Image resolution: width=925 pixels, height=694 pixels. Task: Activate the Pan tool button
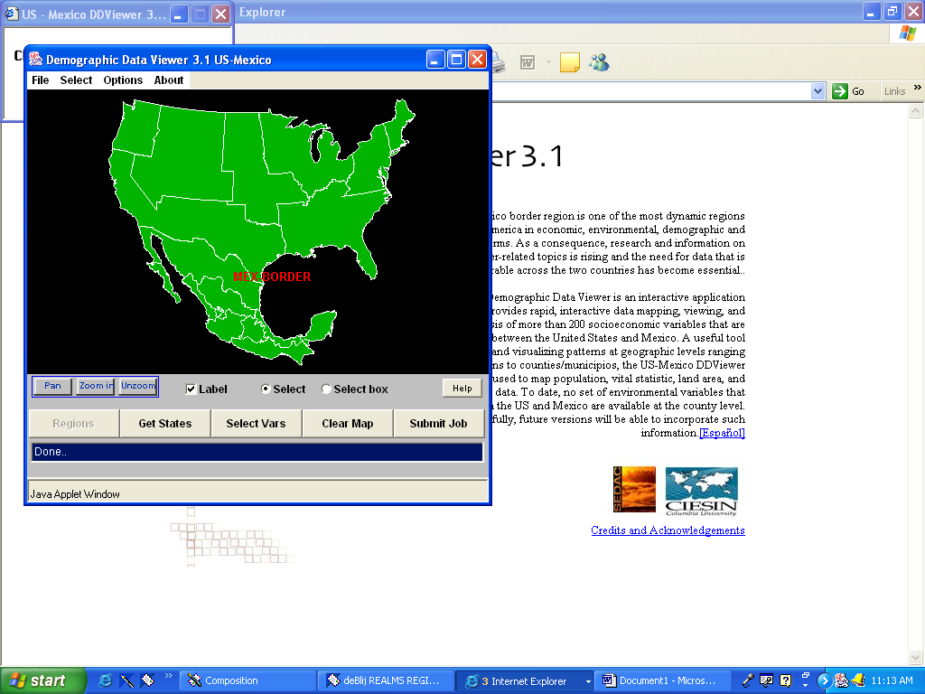[52, 386]
